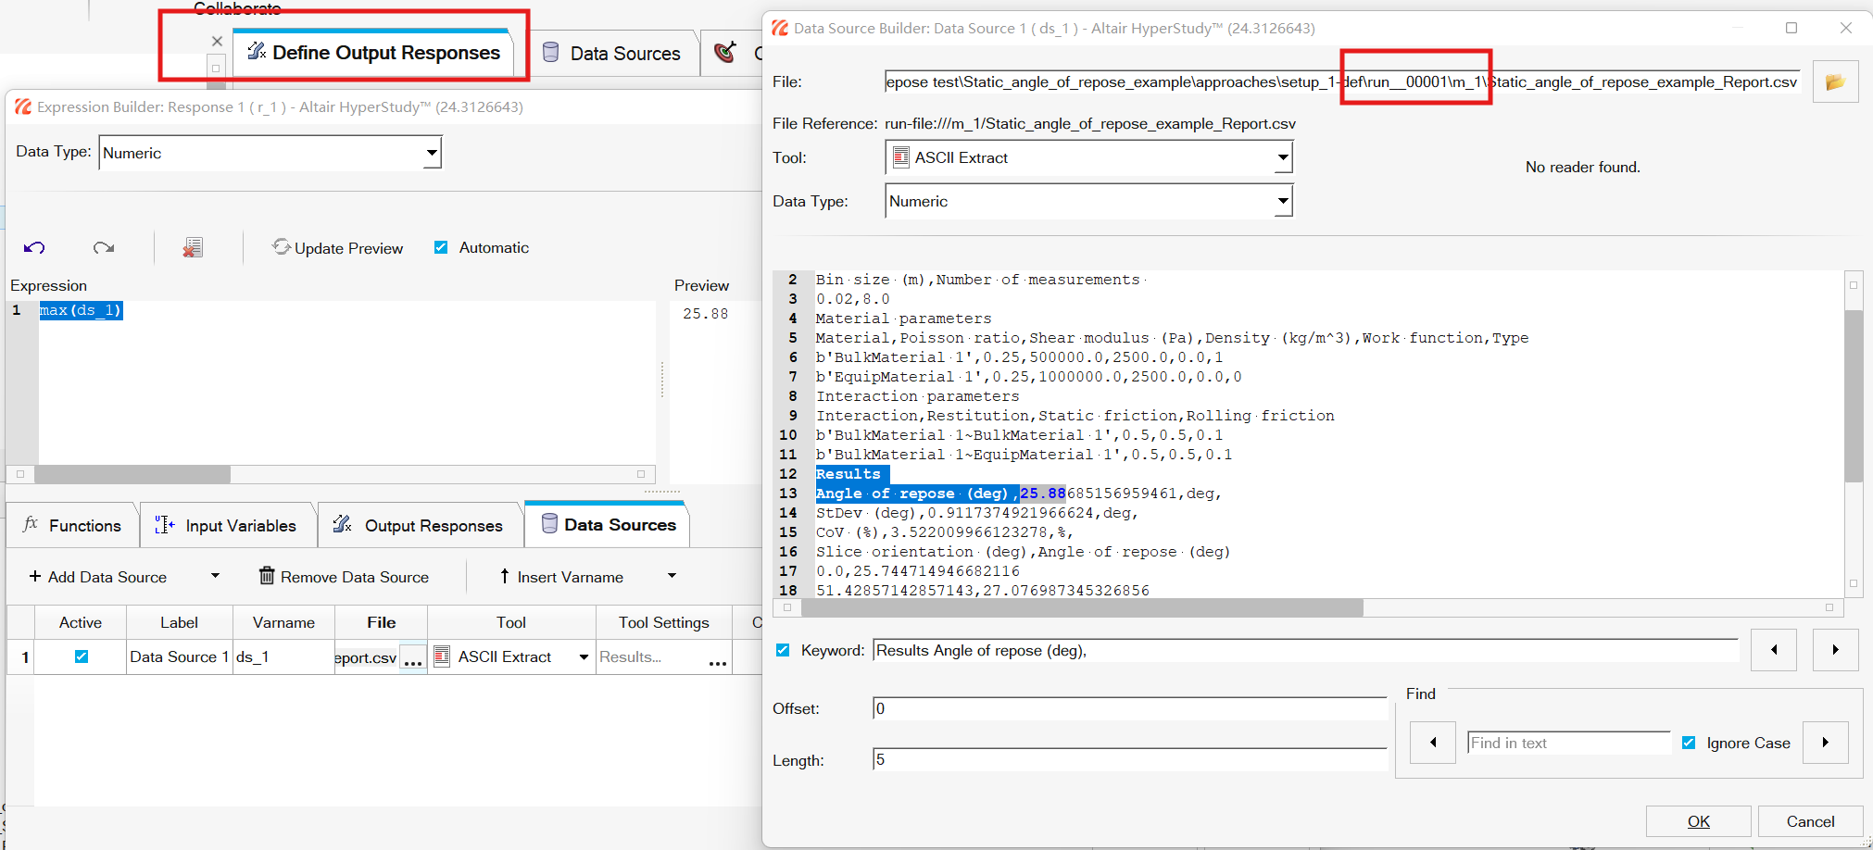
Task: Open the Tool dropdown in Data Source 1 row
Action: (x=584, y=656)
